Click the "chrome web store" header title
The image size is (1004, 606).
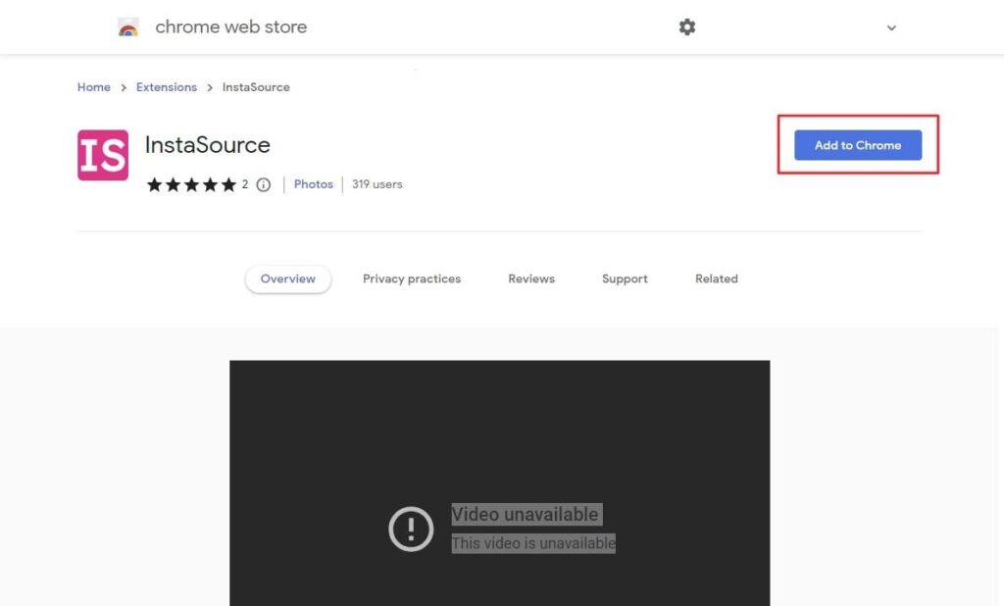231,27
